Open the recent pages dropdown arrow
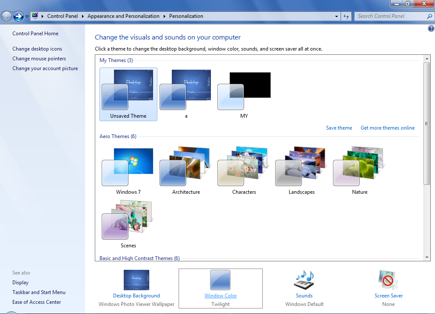 tap(27, 16)
